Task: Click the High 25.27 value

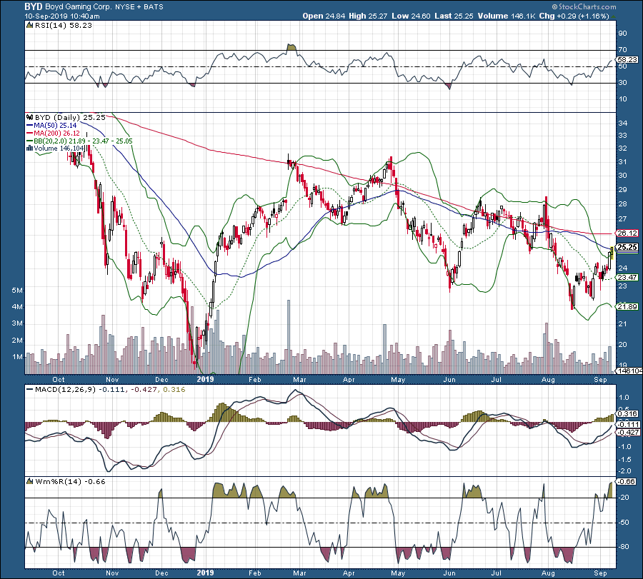Action: [x=368, y=16]
